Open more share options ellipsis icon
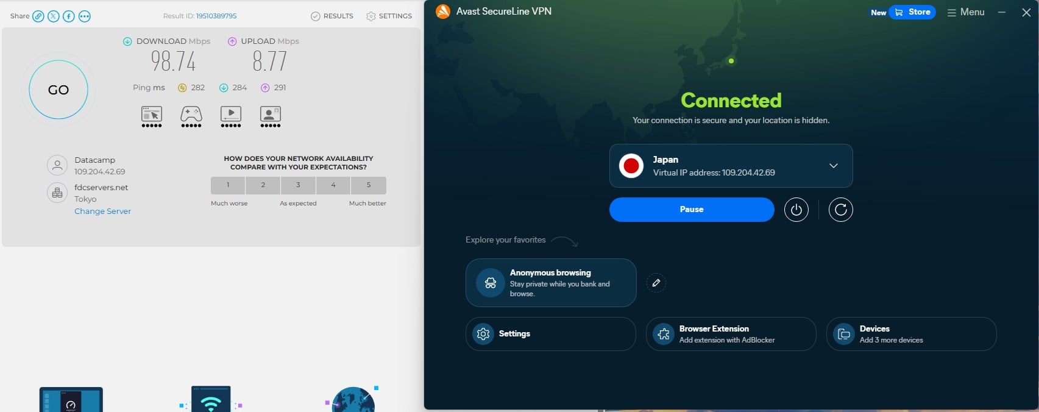This screenshot has width=1039, height=412. (85, 16)
